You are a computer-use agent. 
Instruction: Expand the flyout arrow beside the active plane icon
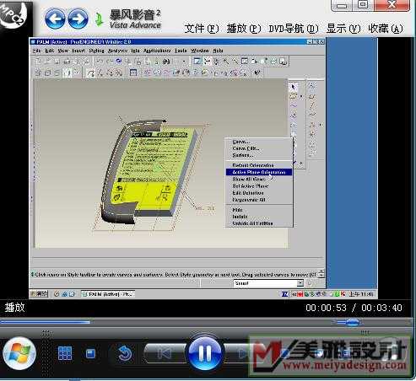(301, 96)
